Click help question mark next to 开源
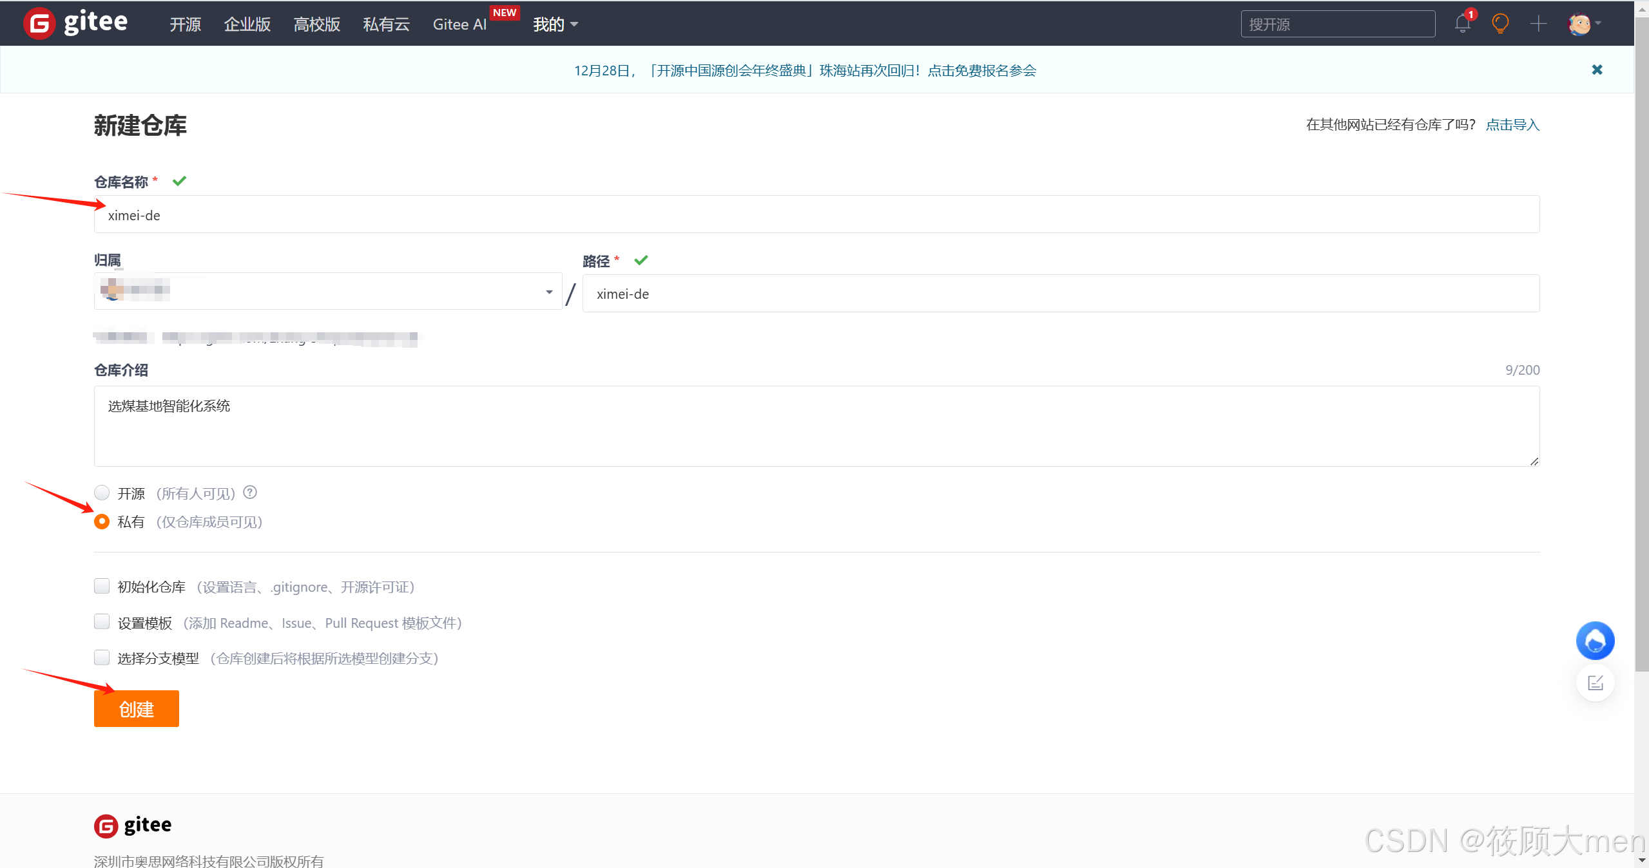This screenshot has width=1649, height=868. pyautogui.click(x=250, y=493)
